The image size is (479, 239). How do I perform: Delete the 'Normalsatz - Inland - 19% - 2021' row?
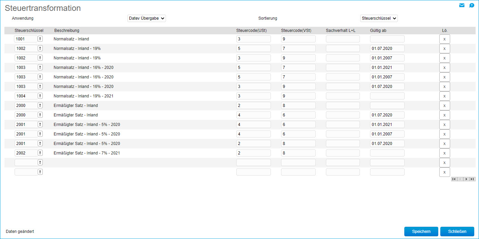pyautogui.click(x=444, y=96)
